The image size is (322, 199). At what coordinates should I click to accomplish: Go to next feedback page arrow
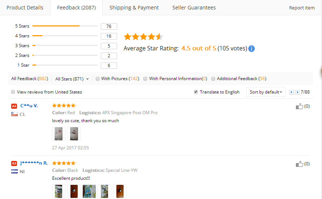pos(297,92)
